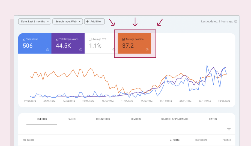
Task: Sort table by Clicks column
Action: tap(176, 140)
